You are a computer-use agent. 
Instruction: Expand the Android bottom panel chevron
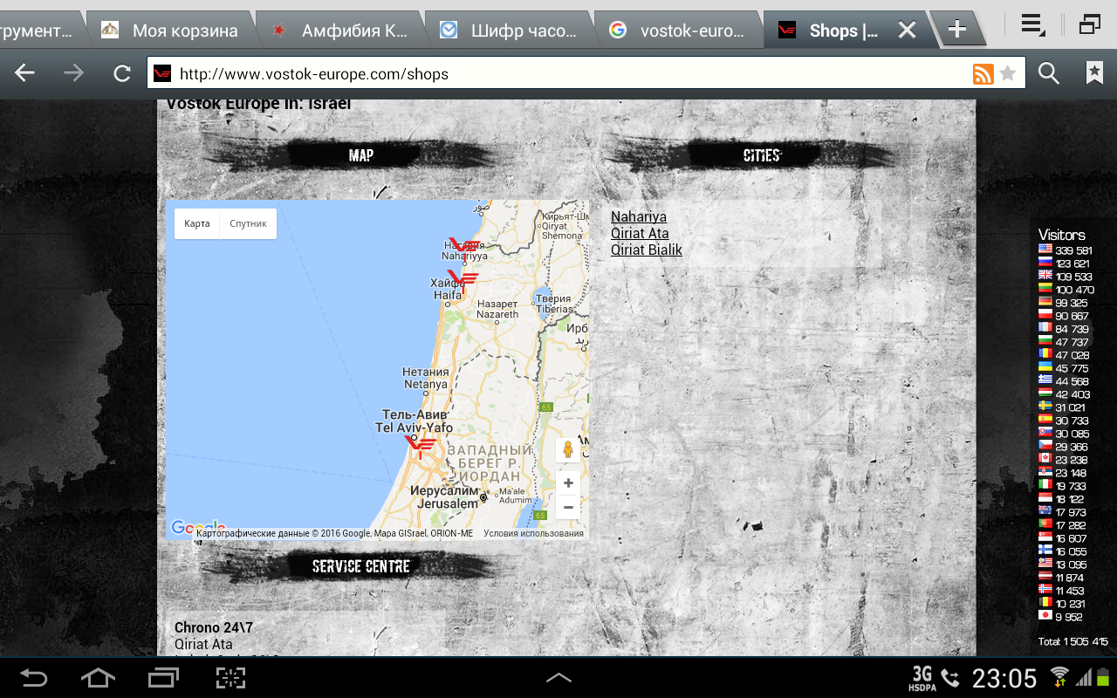pos(558,677)
